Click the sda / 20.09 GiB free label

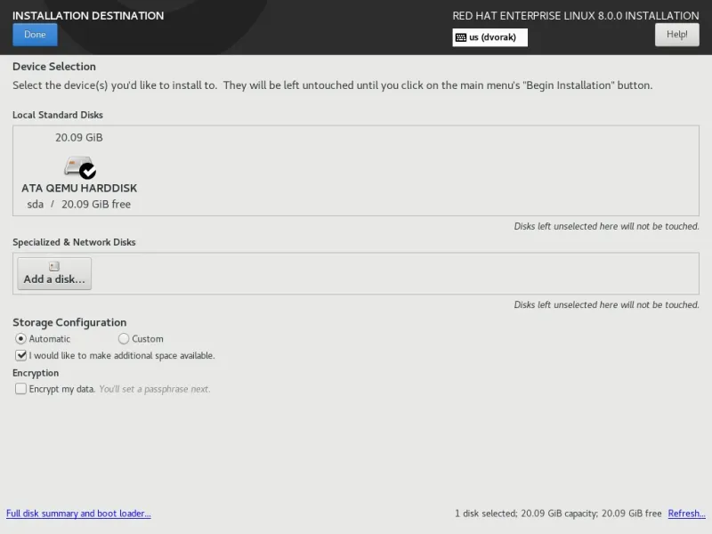pyautogui.click(x=79, y=204)
